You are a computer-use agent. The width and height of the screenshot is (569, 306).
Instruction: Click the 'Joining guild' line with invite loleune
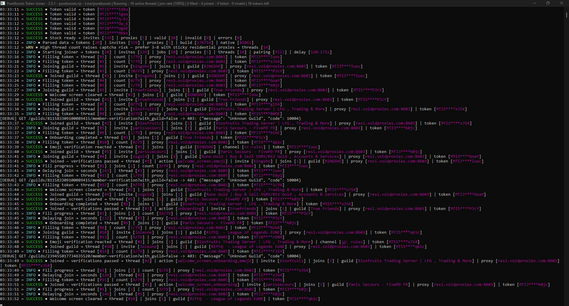click(211, 232)
